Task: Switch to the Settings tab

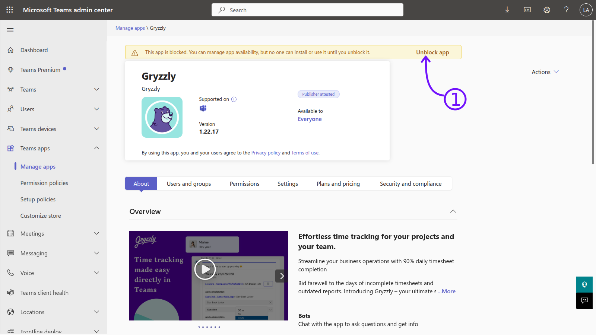Action: tap(288, 184)
